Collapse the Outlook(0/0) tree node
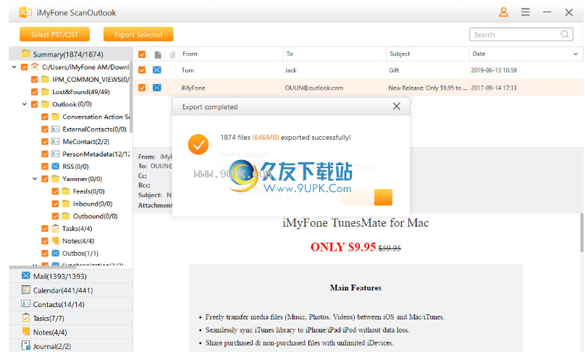 25,104
